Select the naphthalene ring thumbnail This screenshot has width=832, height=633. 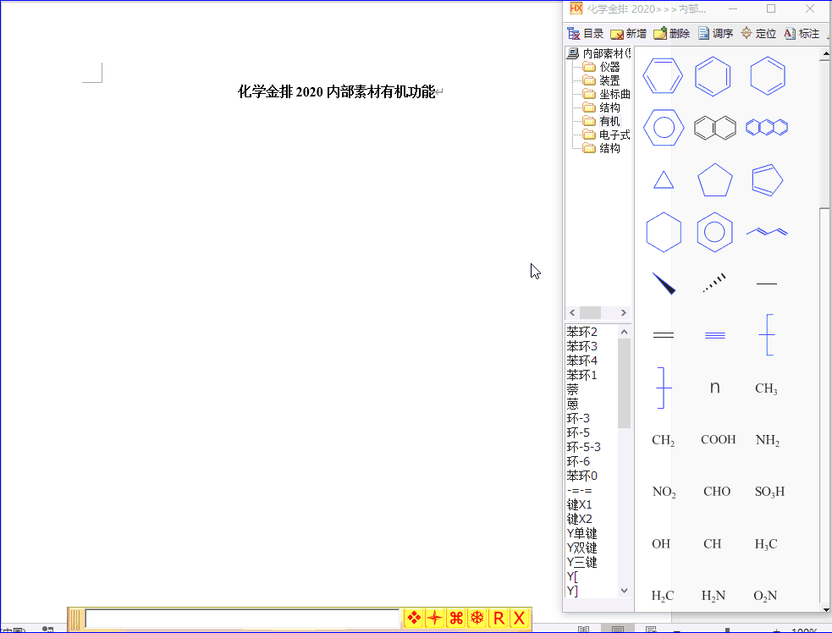pos(714,128)
